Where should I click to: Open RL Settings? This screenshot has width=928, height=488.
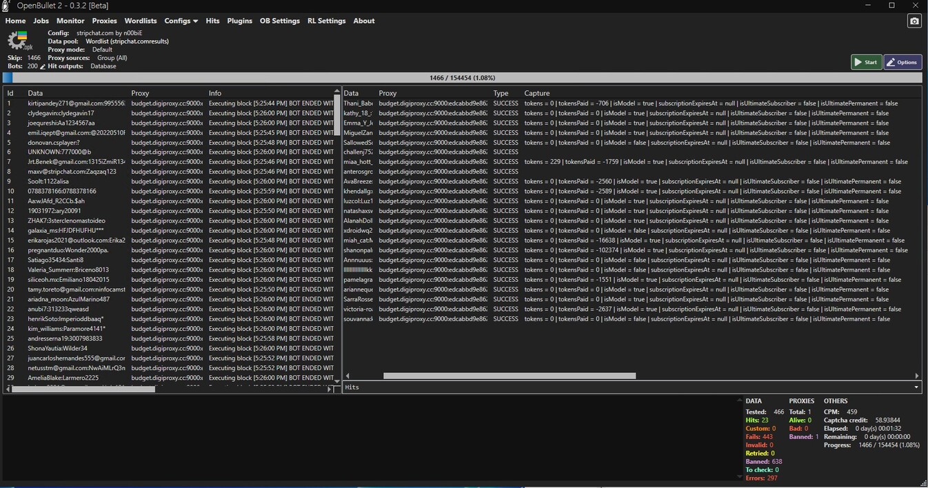pyautogui.click(x=326, y=21)
